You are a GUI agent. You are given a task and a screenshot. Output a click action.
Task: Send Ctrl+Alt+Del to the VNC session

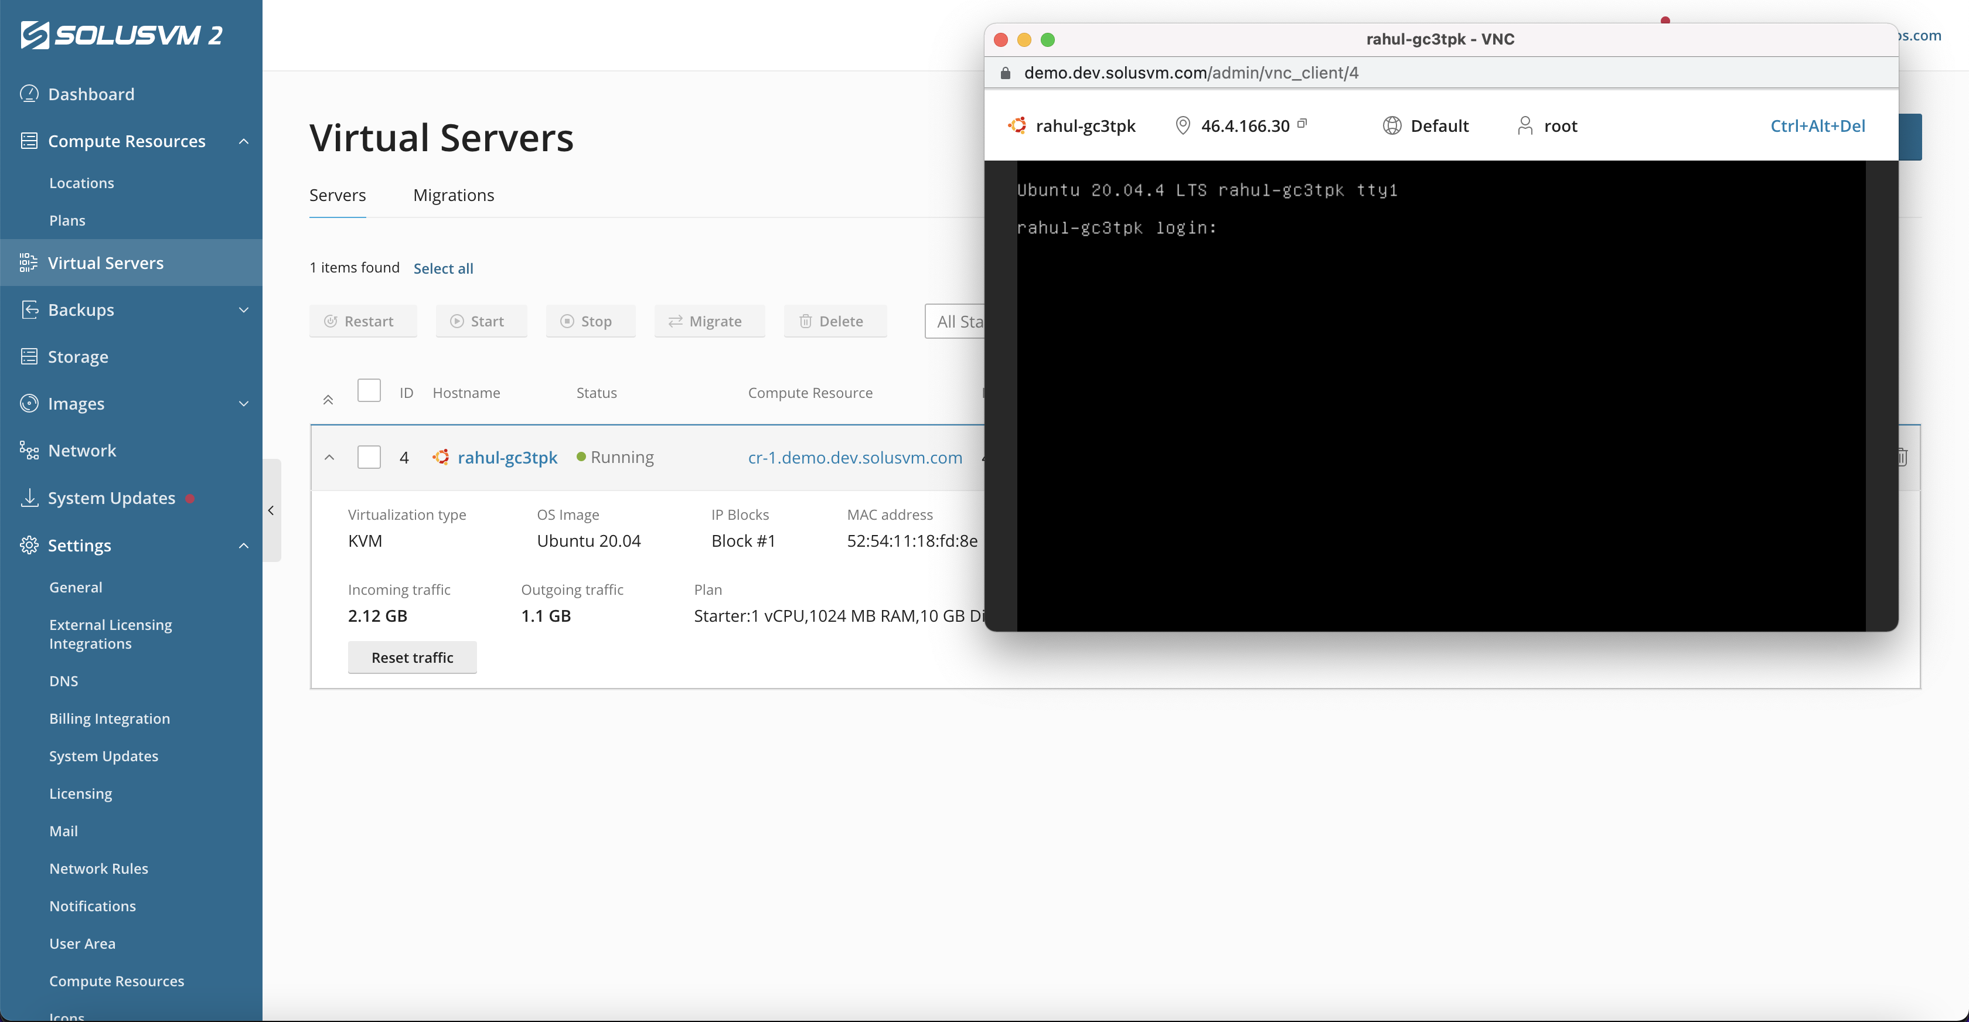[1817, 126]
